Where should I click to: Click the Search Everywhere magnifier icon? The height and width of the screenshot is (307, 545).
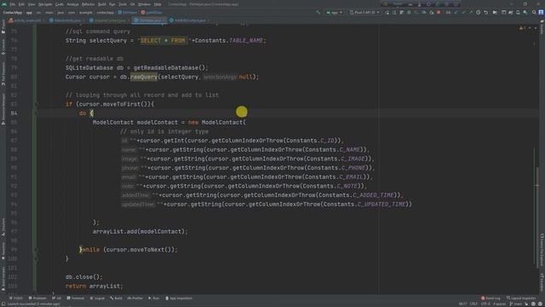(x=534, y=13)
